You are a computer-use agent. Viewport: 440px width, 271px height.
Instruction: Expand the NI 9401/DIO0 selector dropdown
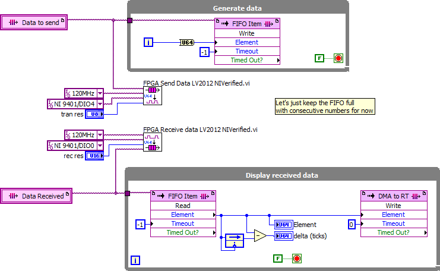click(100, 146)
